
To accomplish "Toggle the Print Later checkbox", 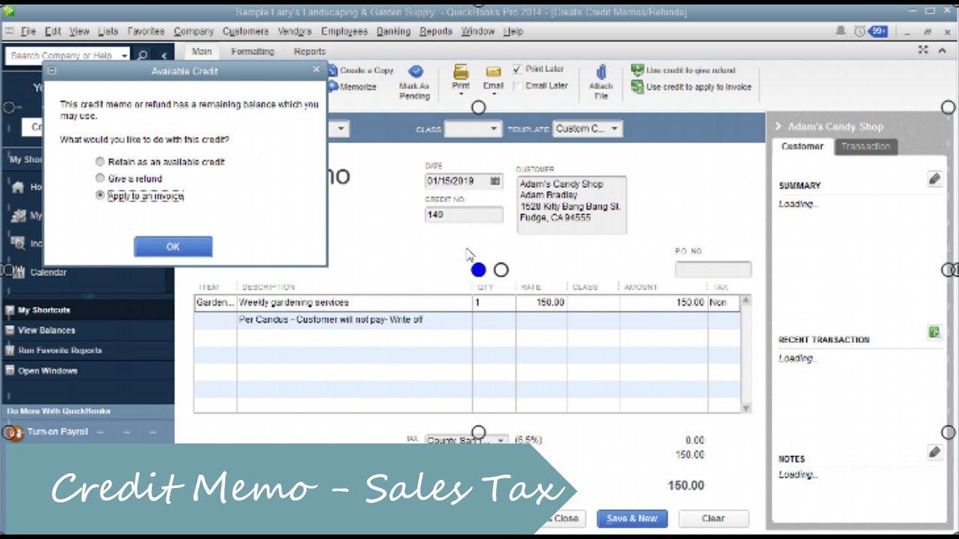I will [517, 69].
